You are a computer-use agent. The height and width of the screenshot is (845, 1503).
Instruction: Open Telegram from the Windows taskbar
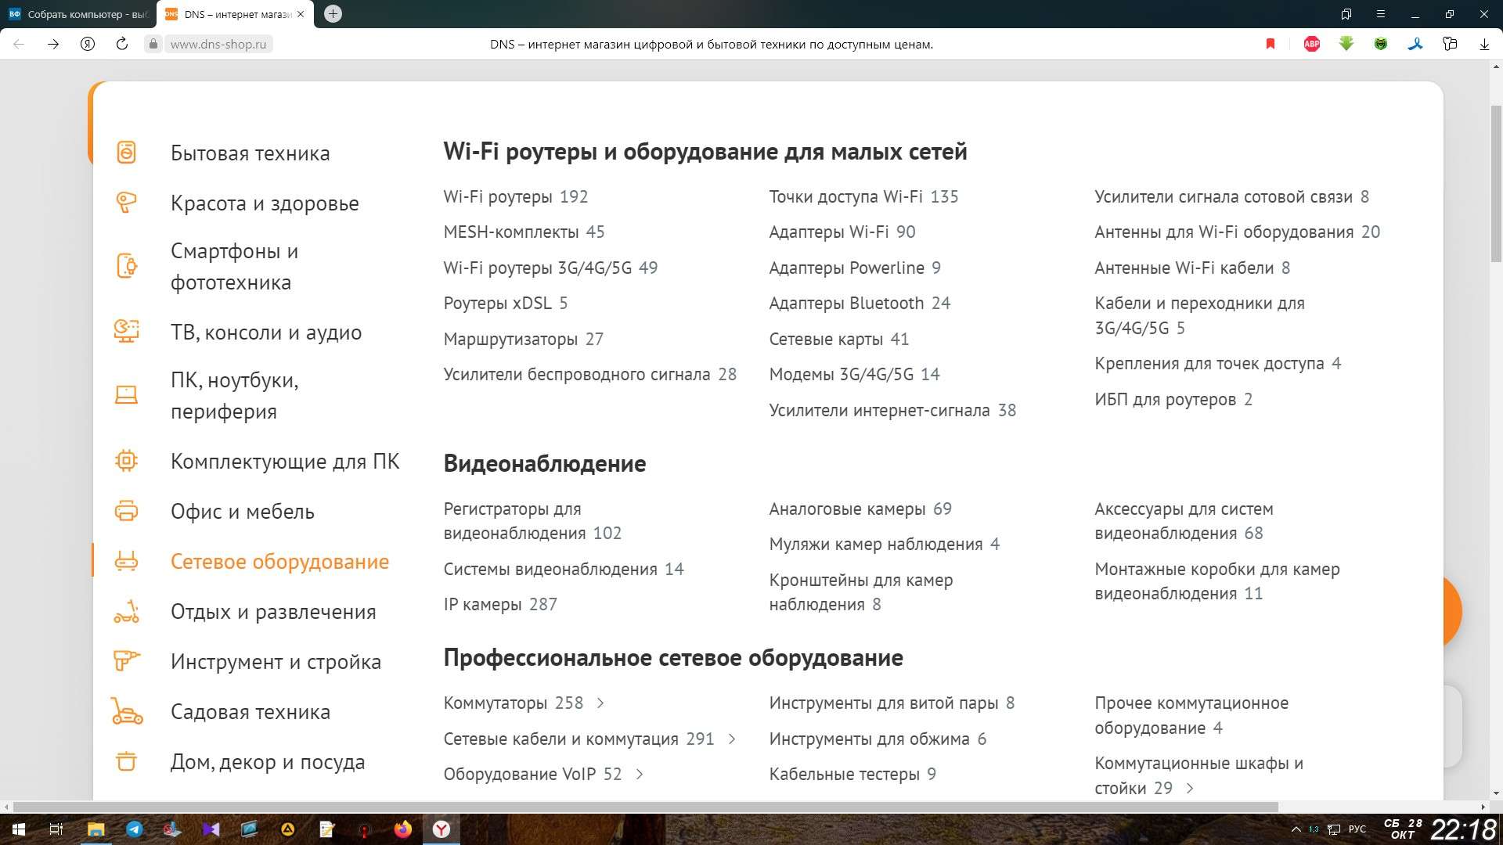(x=135, y=829)
